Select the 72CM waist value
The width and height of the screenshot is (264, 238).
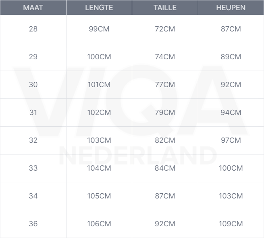165,29
